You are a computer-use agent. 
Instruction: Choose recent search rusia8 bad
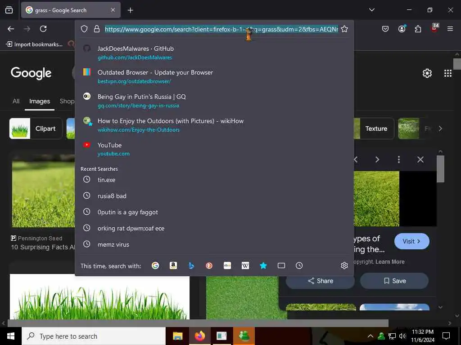click(214, 196)
